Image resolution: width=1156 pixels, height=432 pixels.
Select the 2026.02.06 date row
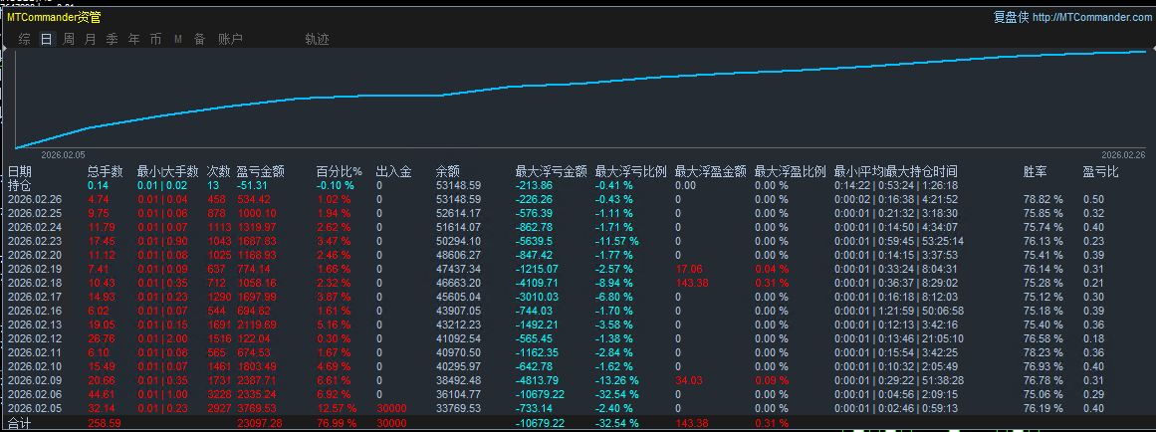(x=35, y=395)
